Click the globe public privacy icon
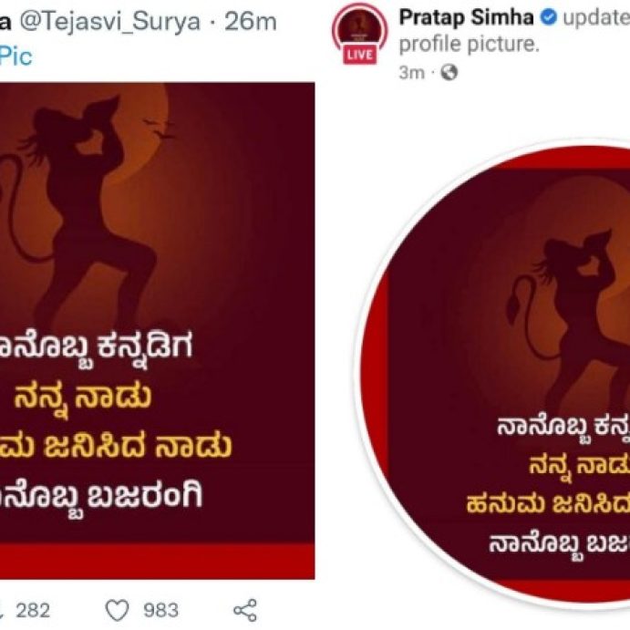Viewport: 630px width, 630px height. [449, 73]
